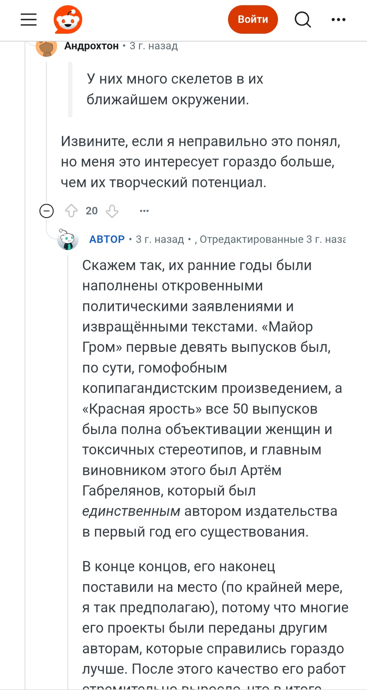This screenshot has height=690, width=367.
Task: Click the Андрохтон comment's timestamp '3 г. назад'
Action: (154, 46)
